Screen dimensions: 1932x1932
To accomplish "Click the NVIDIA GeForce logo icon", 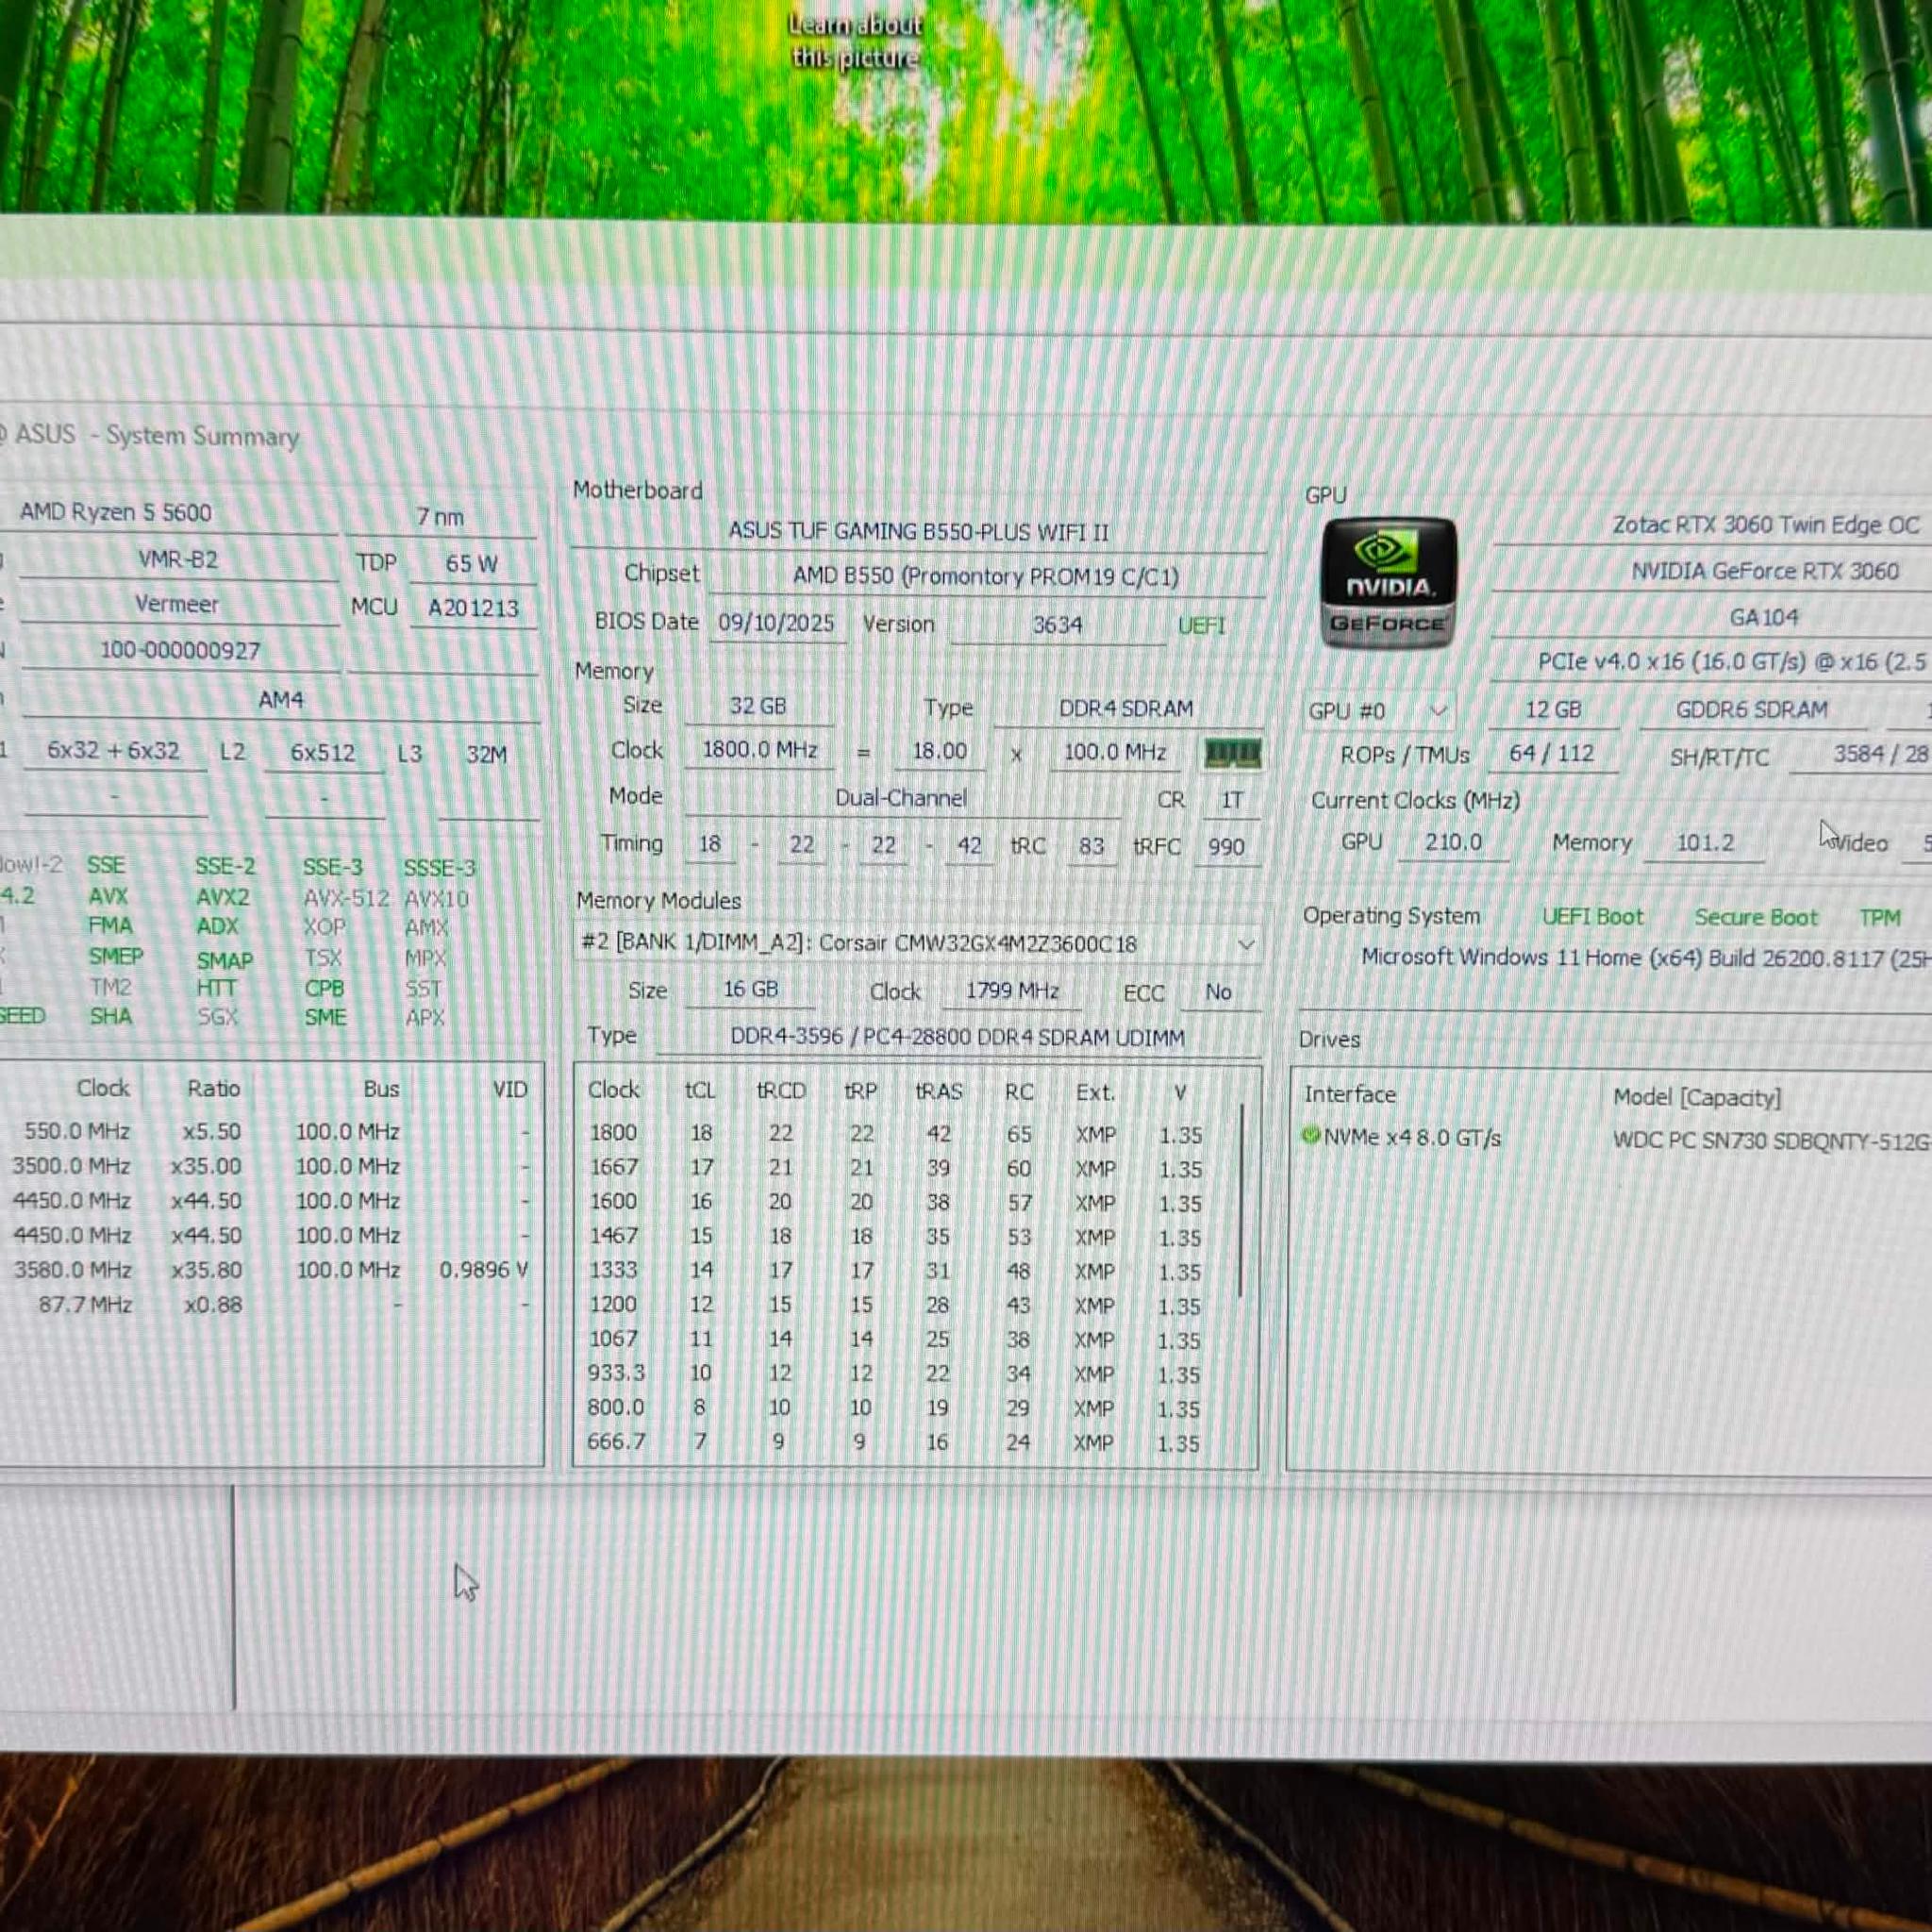I will coord(1388,582).
